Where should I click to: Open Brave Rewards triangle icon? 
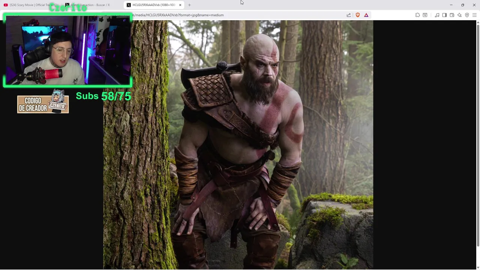coord(366,15)
